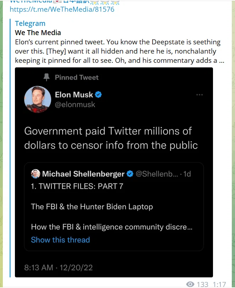
Task: Click the @elonmusk handle
Action: [x=75, y=105]
